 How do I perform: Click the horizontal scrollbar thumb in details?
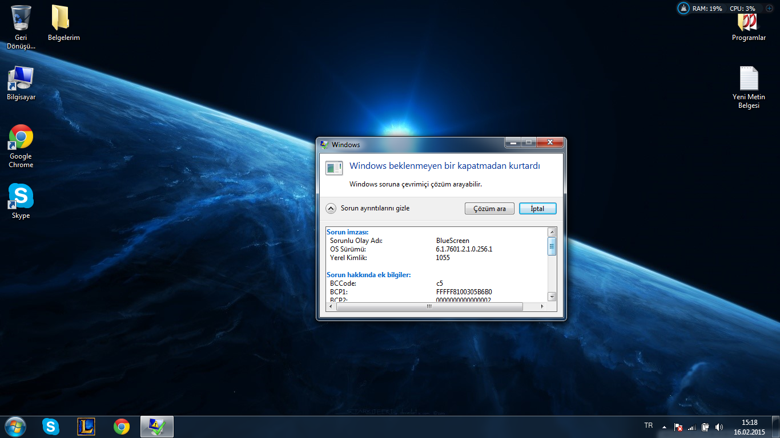click(x=429, y=306)
